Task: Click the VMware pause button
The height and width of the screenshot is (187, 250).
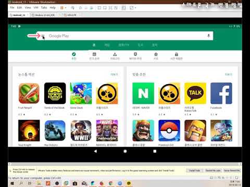Action: pyautogui.click(x=61, y=8)
